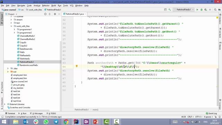Screen dimensions: 222x125
Task: Open the Favorites tool window
Action: click(2, 87)
